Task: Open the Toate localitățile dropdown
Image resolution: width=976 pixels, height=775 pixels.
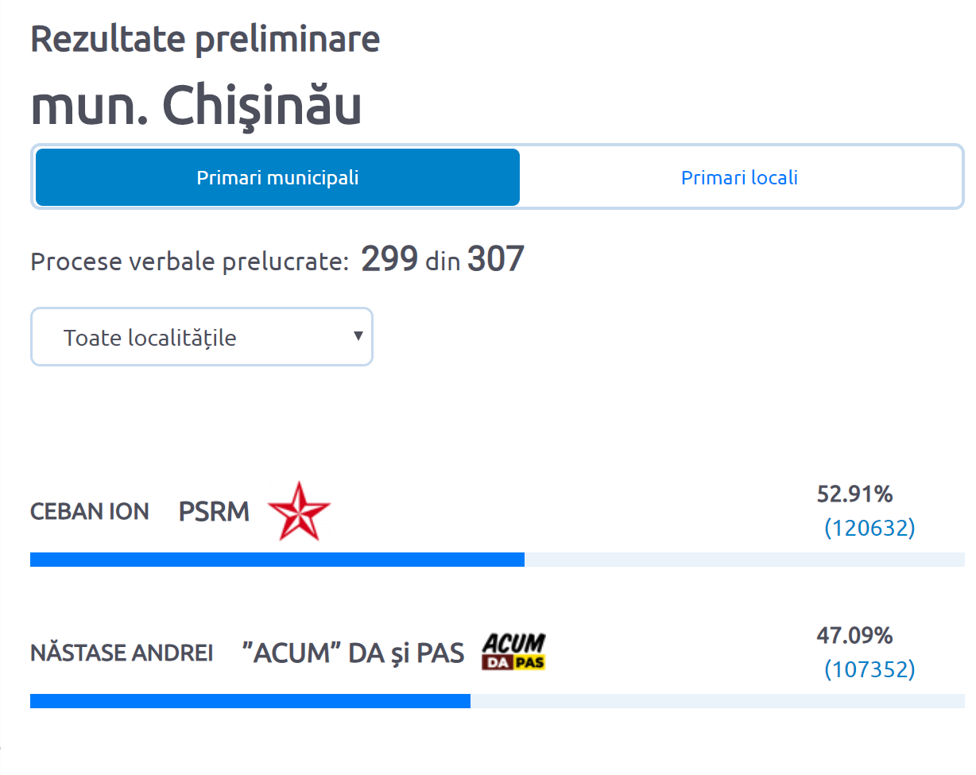Action: 201,337
